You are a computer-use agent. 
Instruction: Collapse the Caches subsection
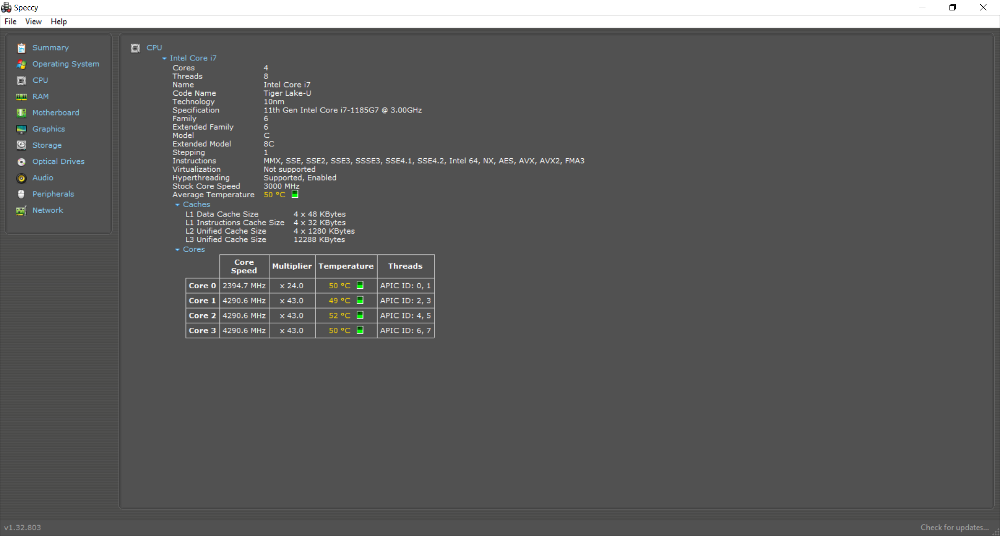[177, 205]
